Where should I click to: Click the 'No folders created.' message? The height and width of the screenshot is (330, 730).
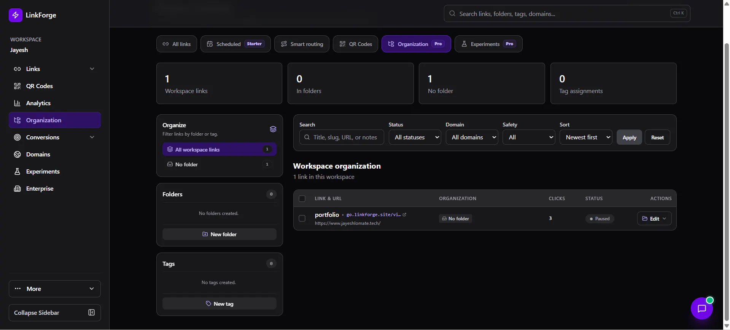(219, 213)
